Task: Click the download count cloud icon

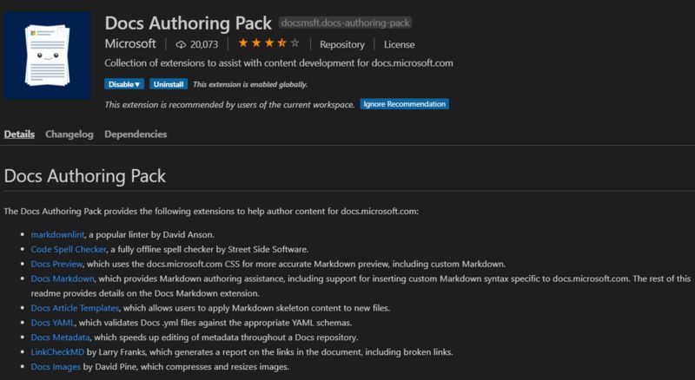Action: tap(181, 44)
